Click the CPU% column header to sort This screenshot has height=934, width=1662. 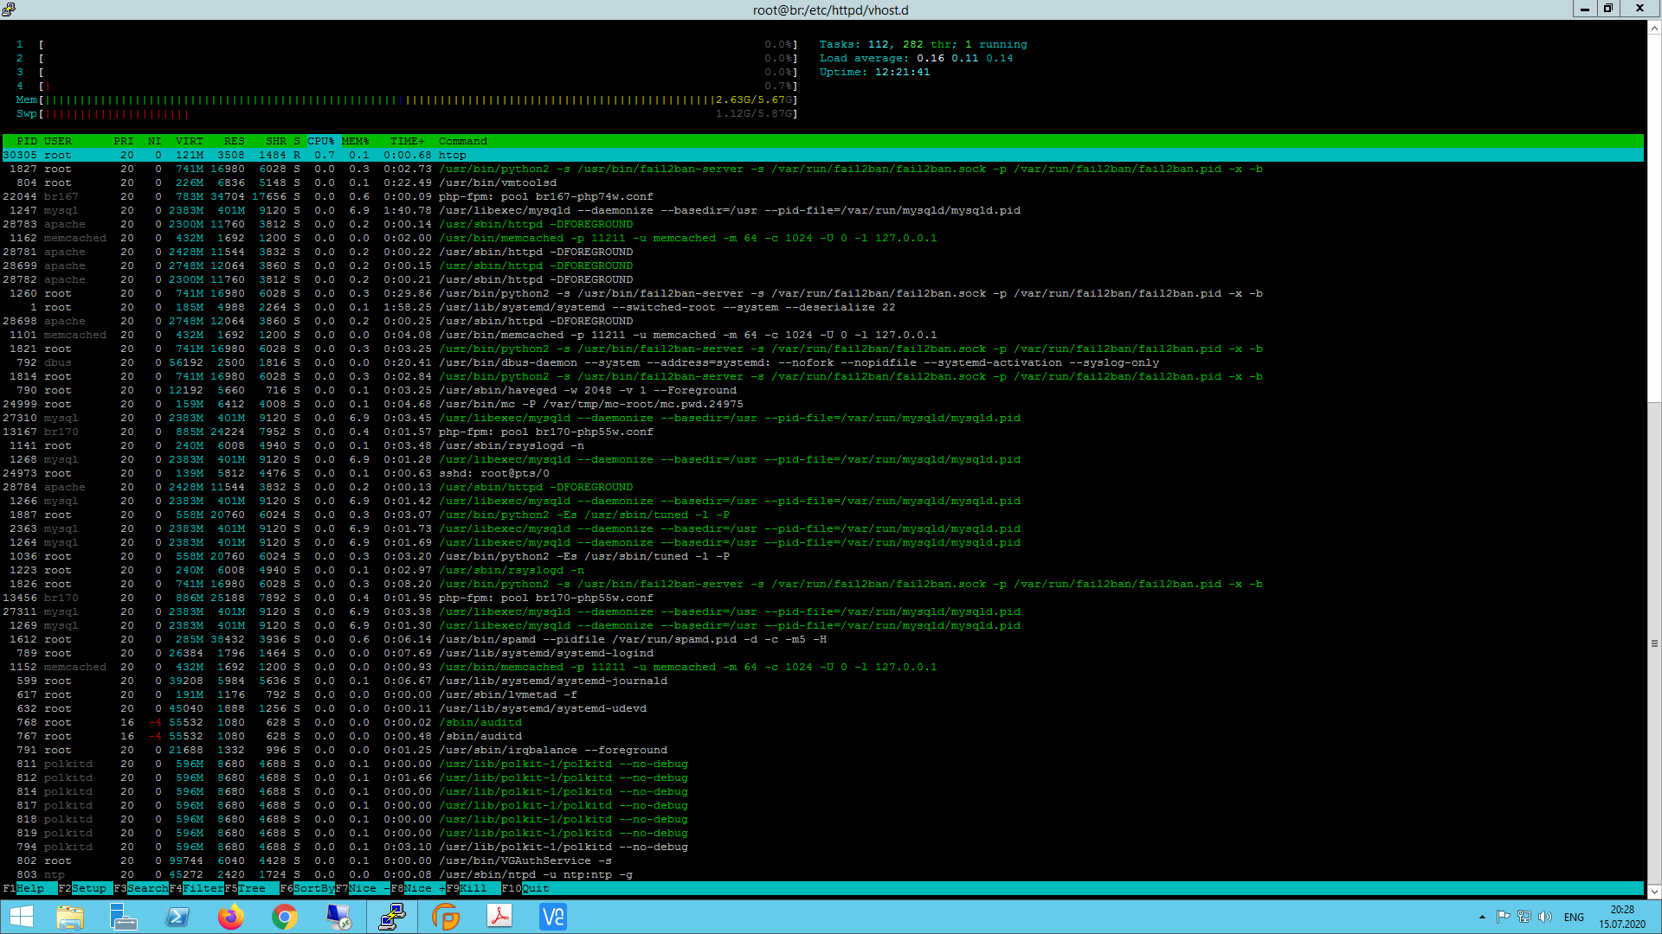[x=320, y=141]
